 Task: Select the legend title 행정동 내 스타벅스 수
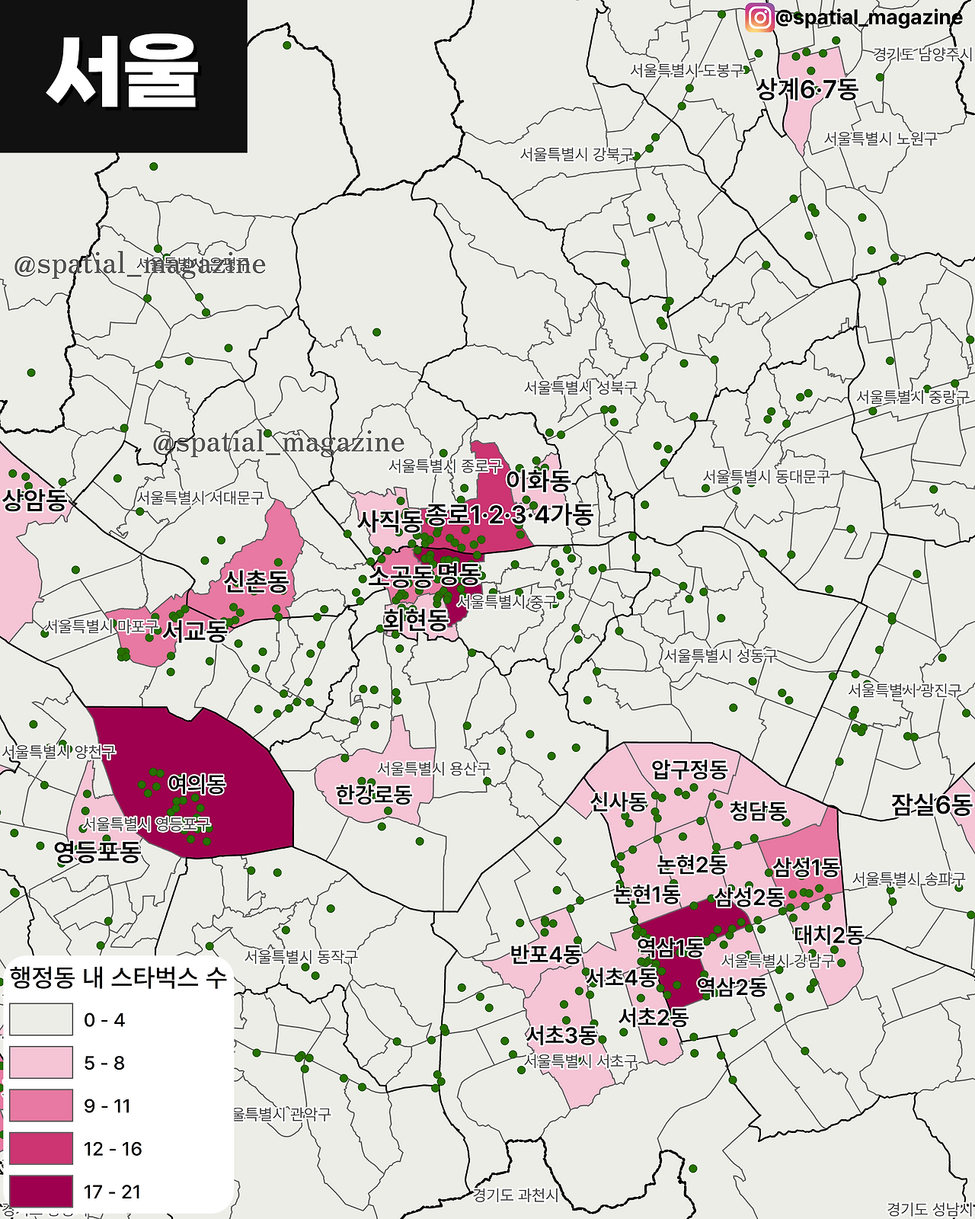pos(118,977)
